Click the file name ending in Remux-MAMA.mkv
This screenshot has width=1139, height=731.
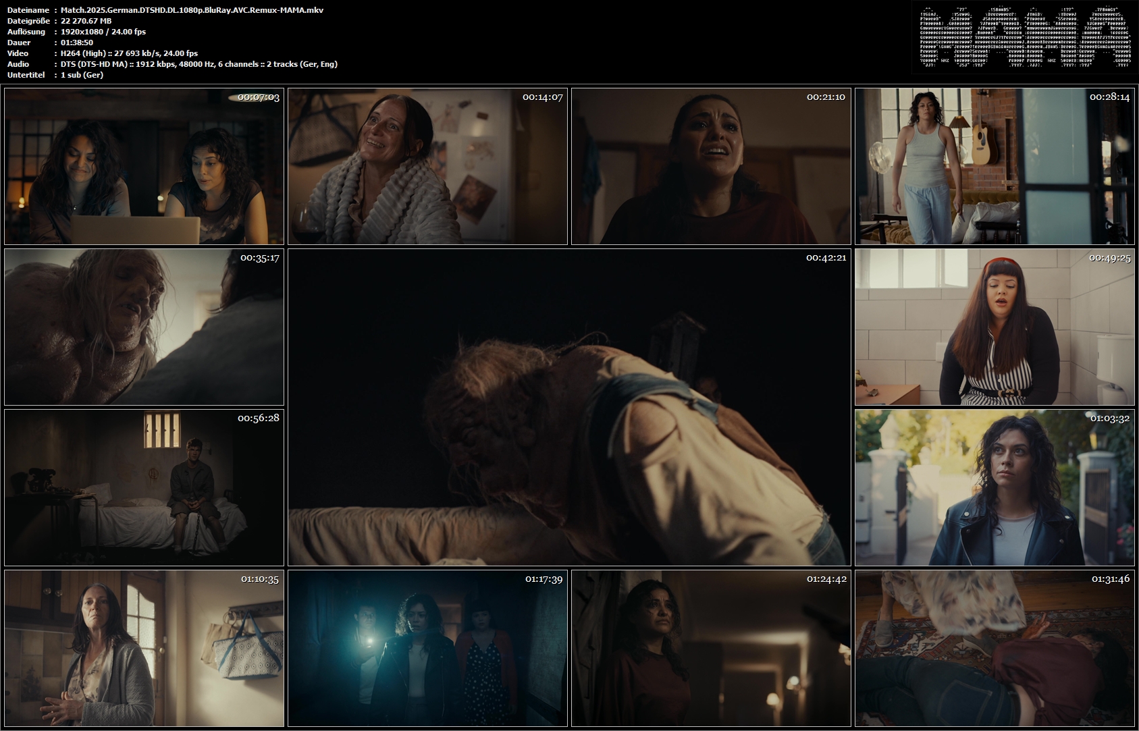(x=192, y=10)
